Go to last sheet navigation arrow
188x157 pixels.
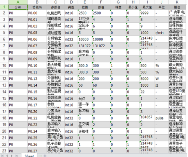[x=17, y=156]
